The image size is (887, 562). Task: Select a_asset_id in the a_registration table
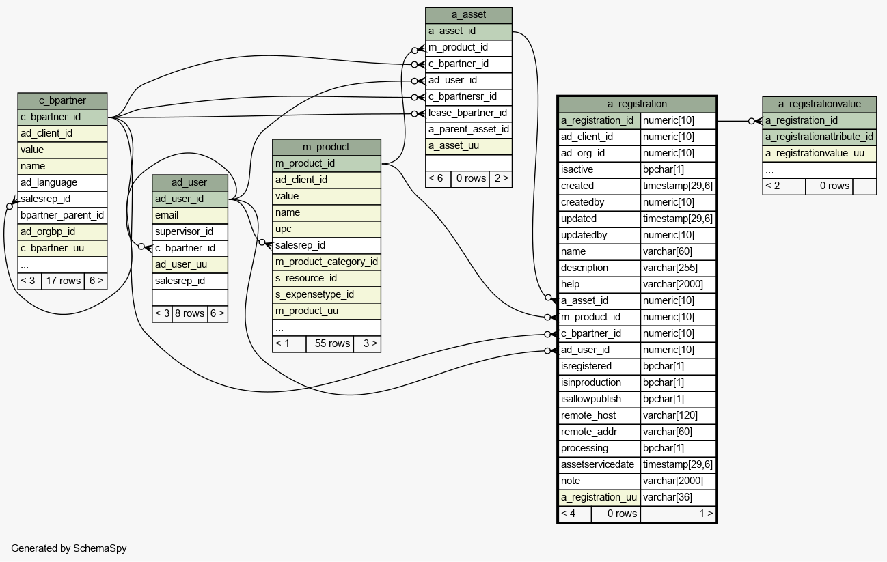599,300
